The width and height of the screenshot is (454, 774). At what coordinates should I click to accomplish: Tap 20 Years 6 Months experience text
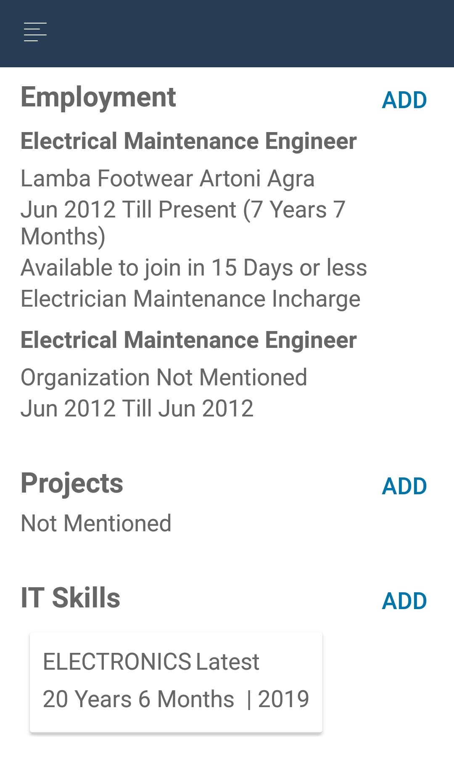pyautogui.click(x=138, y=699)
